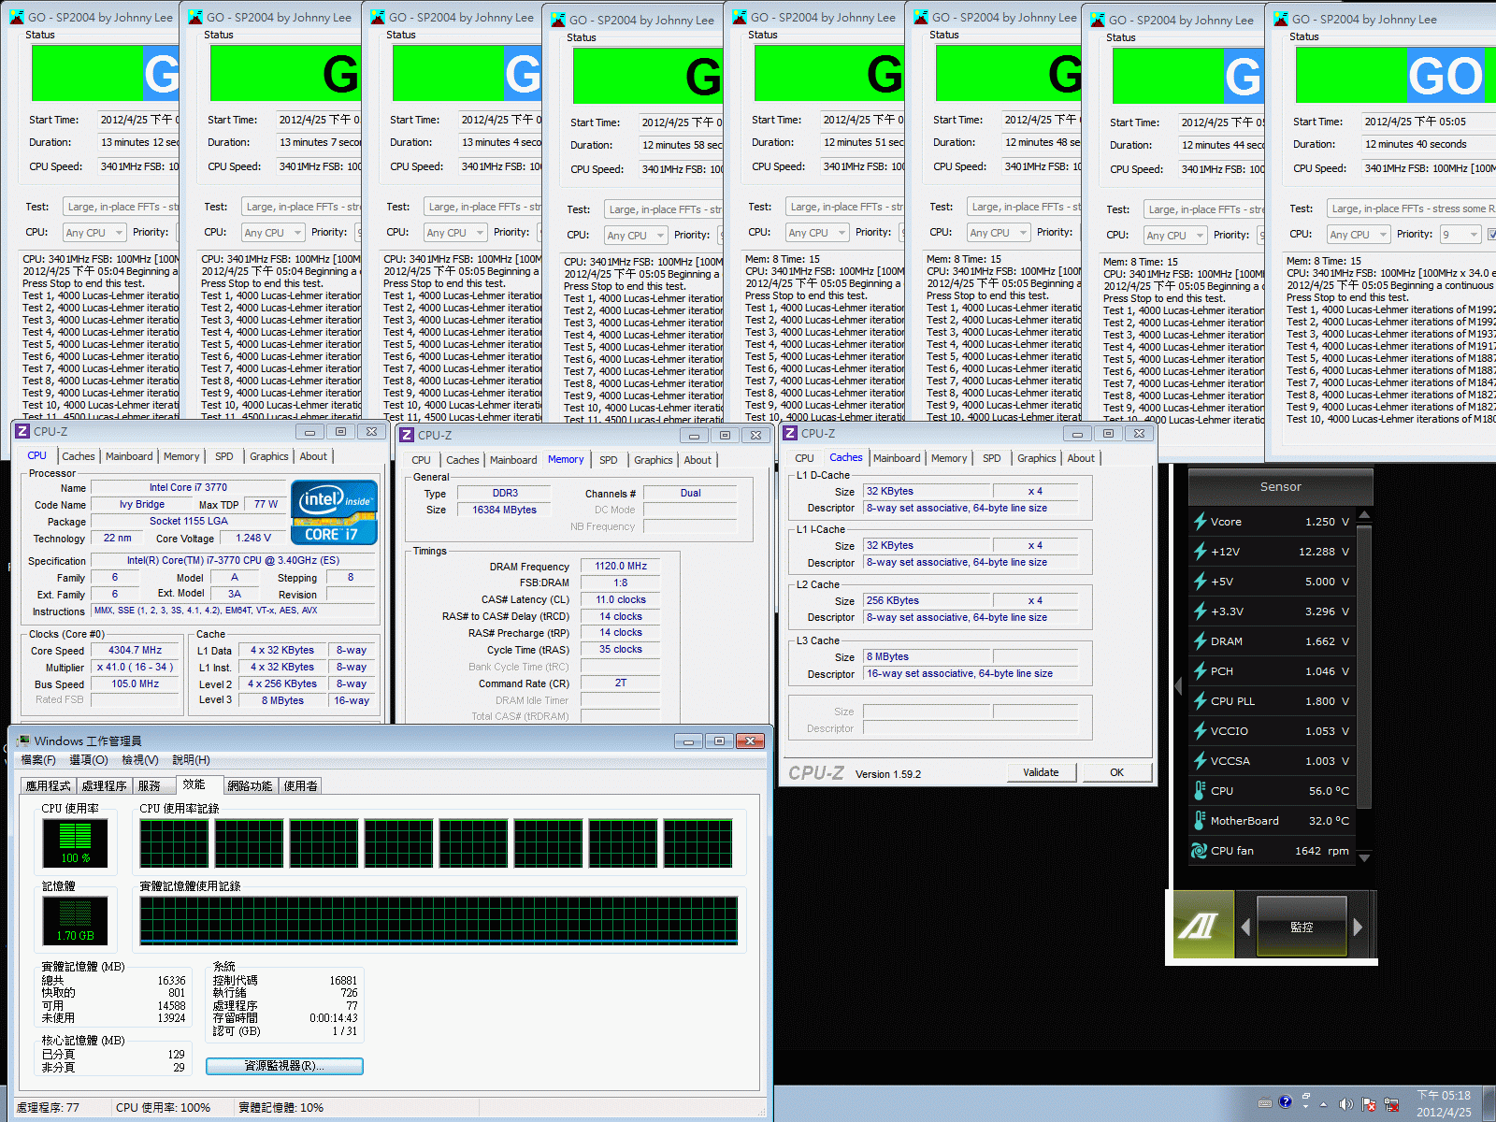Click the VCCSA voltage lightning icon
The image size is (1496, 1122).
click(1200, 761)
